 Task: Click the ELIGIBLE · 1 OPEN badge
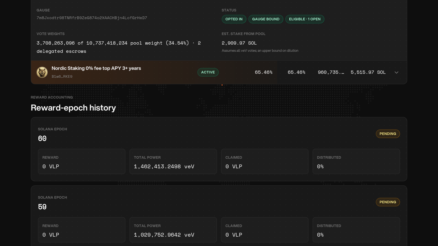point(305,19)
